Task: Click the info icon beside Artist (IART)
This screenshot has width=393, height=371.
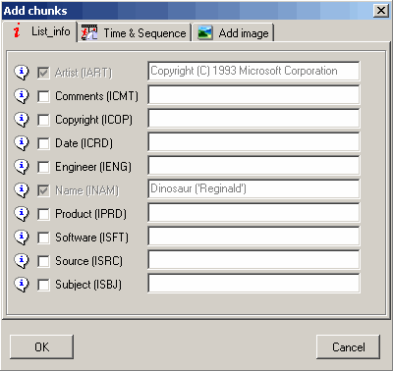Action: [x=22, y=72]
